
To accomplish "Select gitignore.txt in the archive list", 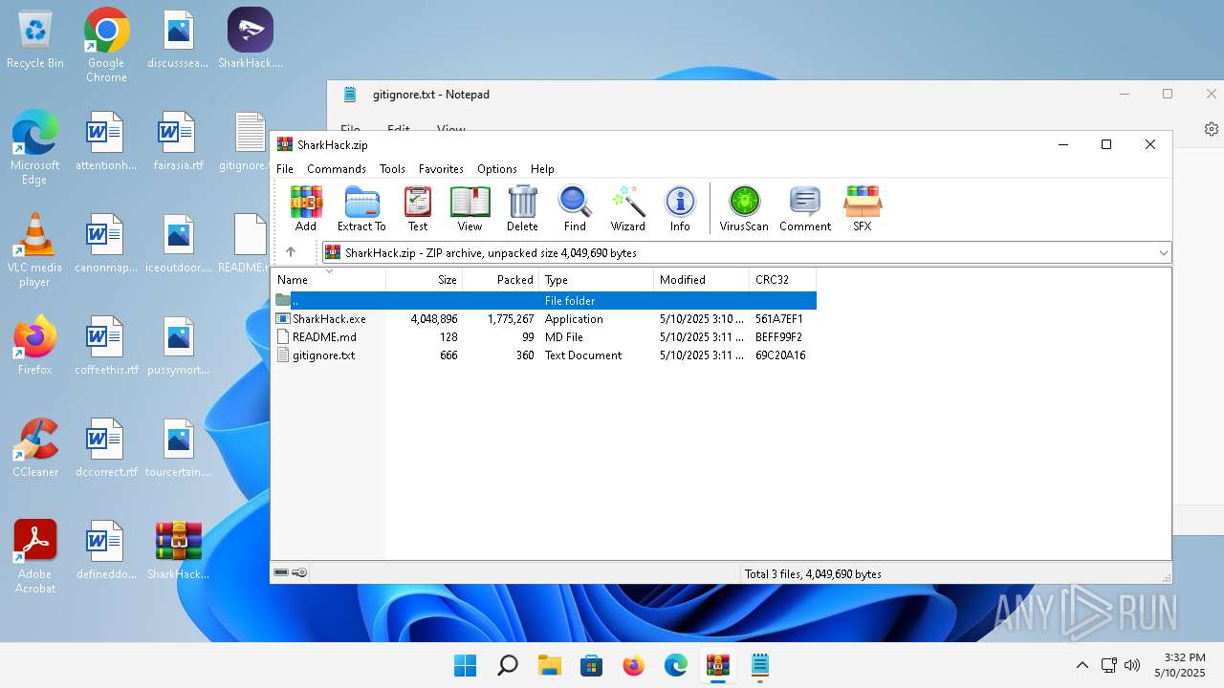I will tap(323, 355).
